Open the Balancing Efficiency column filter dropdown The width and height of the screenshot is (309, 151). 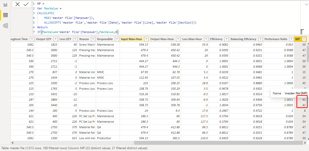point(260,39)
